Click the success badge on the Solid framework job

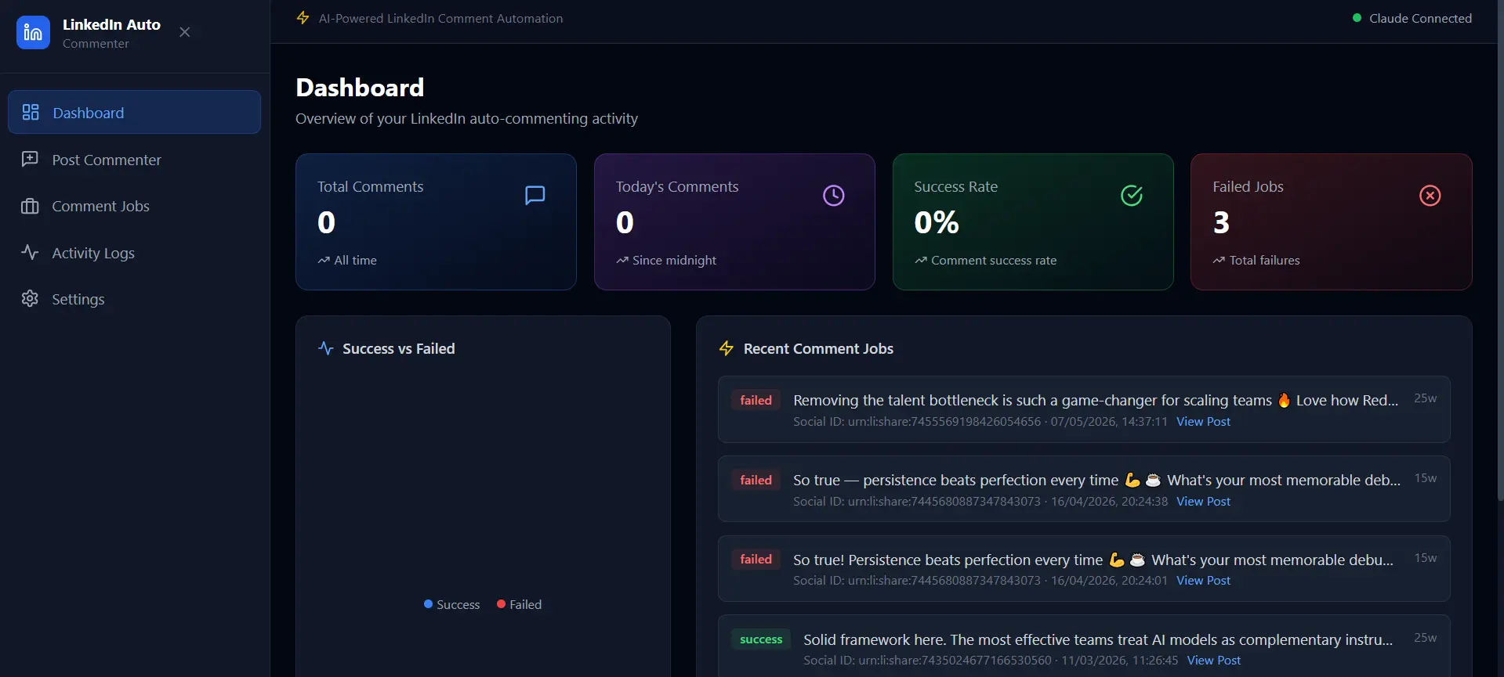coord(761,639)
